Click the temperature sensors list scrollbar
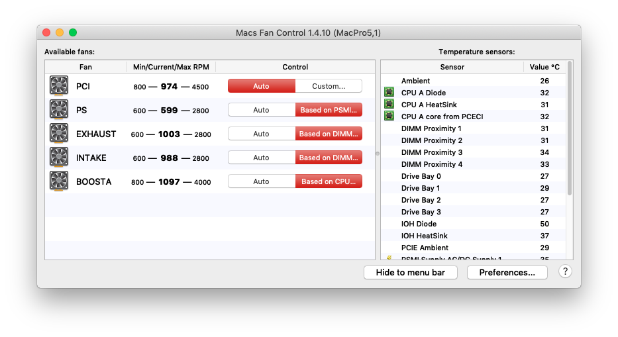 569,128
